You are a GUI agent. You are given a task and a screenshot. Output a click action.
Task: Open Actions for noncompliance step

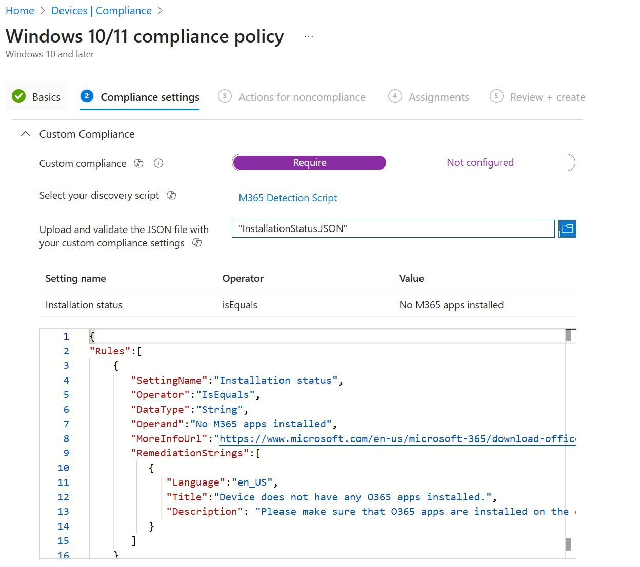[292, 97]
